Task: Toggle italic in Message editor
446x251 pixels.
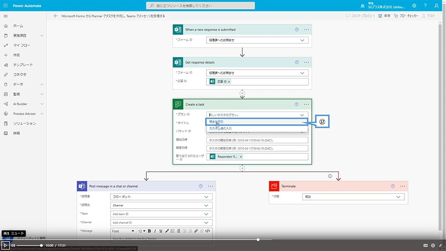Action: pos(155,231)
